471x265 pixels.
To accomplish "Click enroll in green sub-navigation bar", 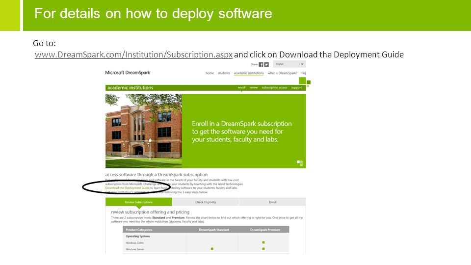I will point(241,87).
